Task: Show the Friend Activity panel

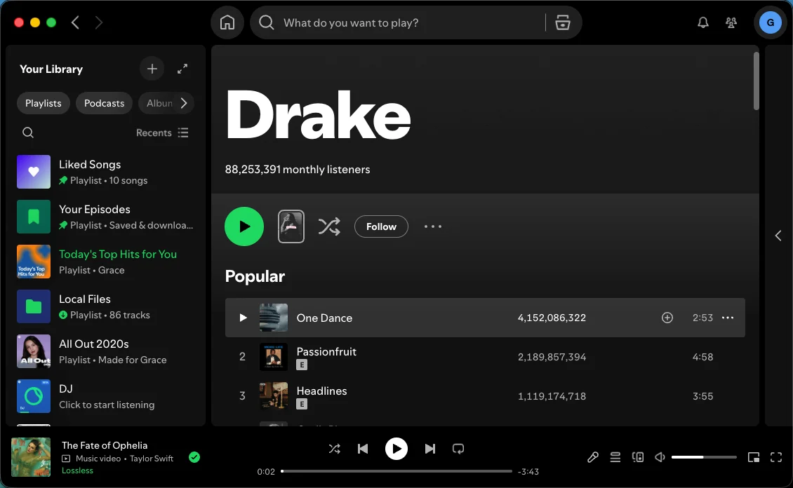Action: coord(731,22)
